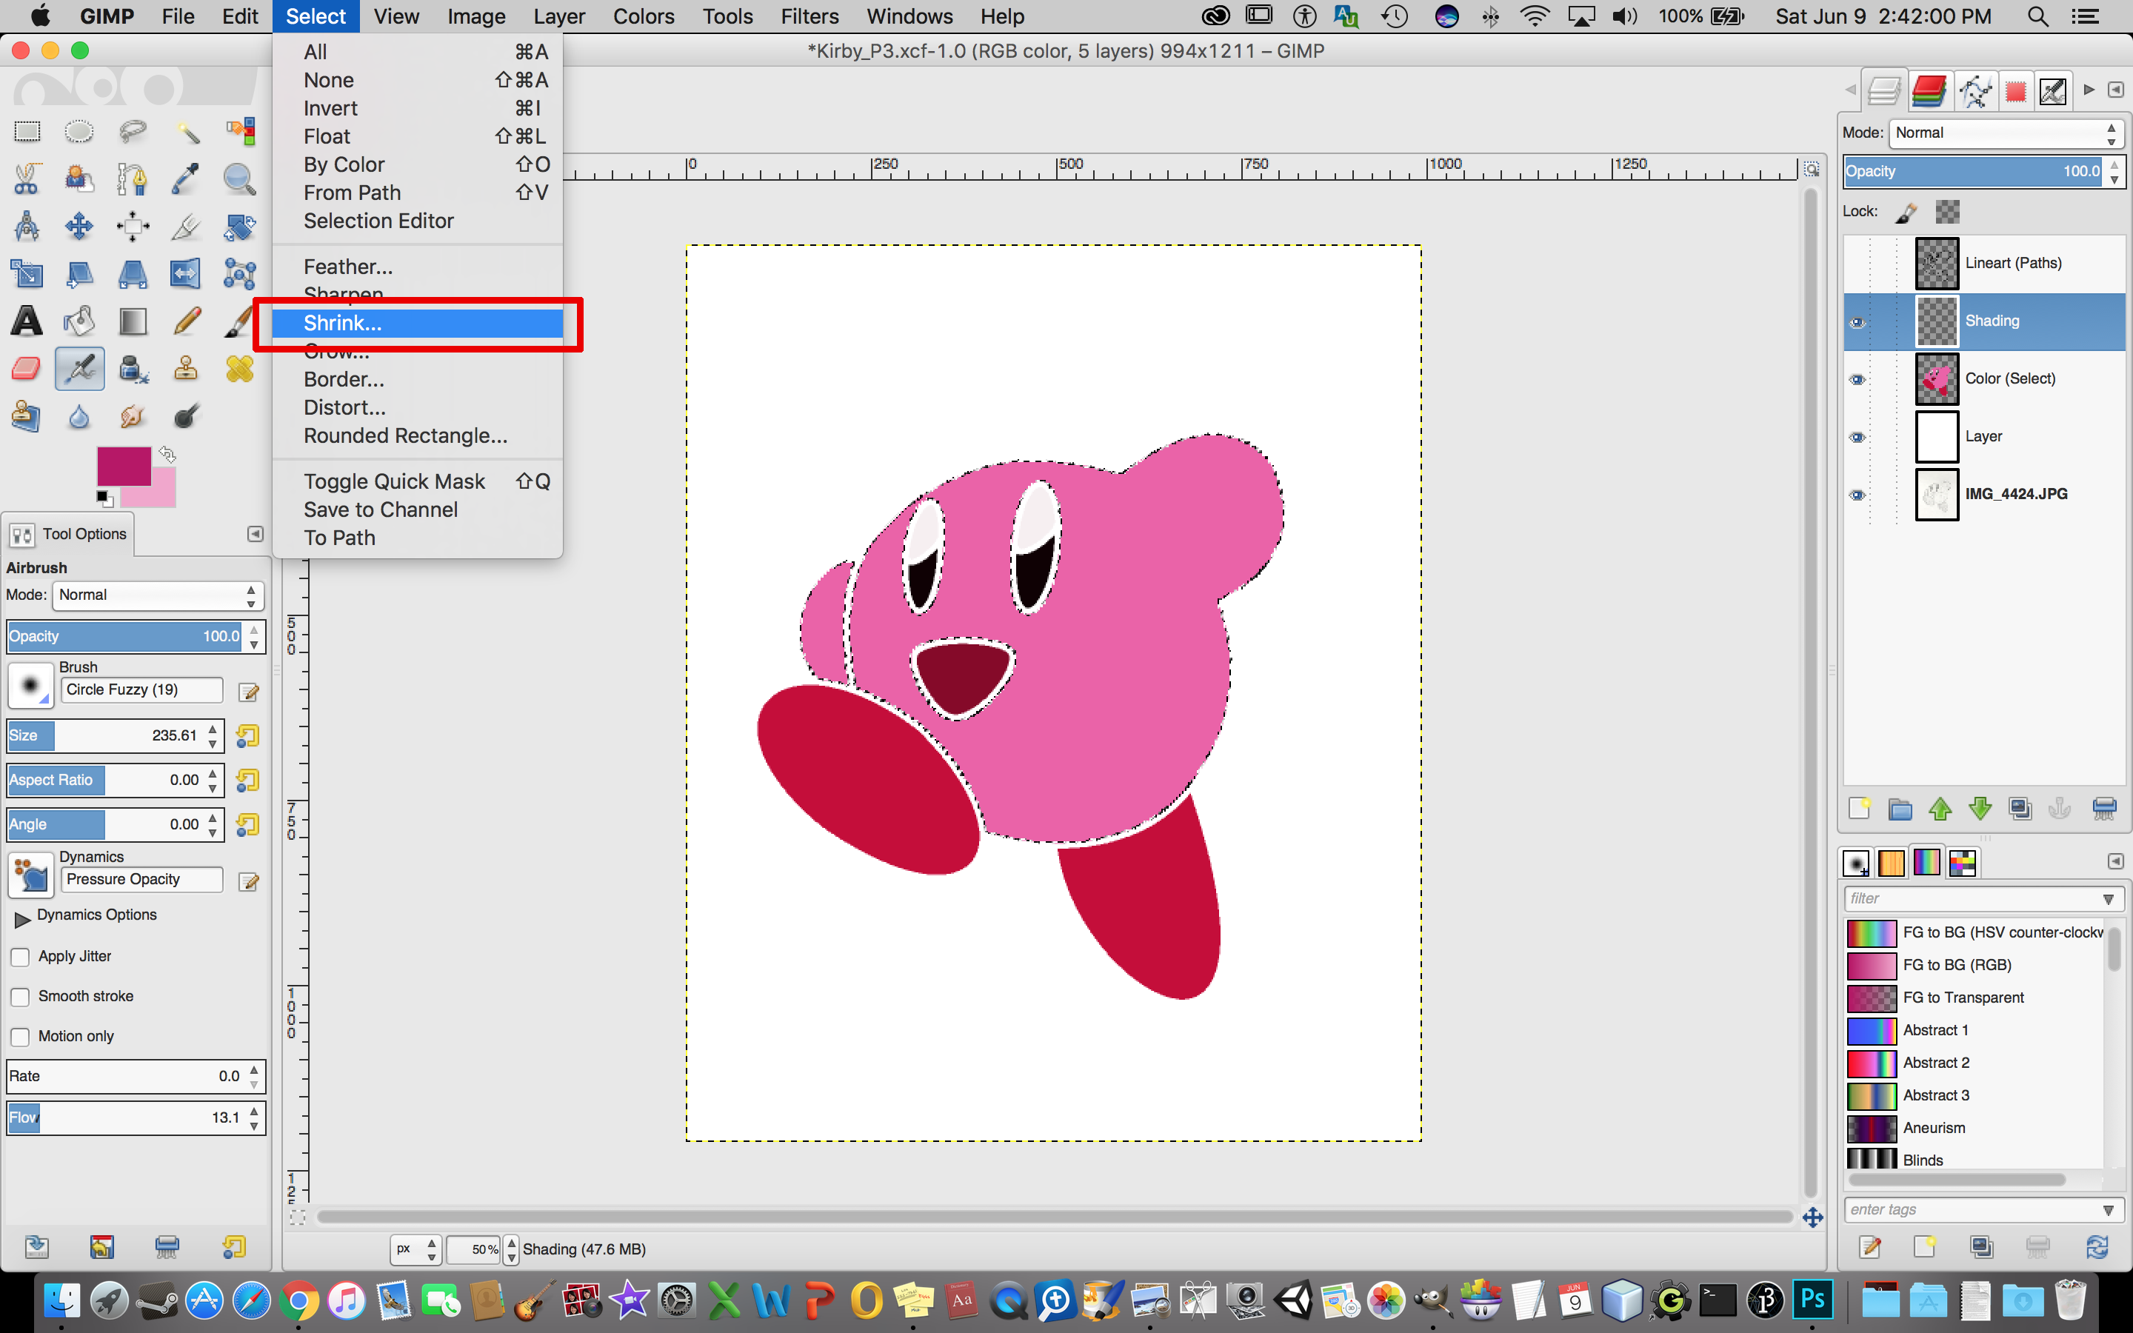This screenshot has height=1333, width=2133.
Task: Select the Clone stamp tool
Action: [x=186, y=369]
